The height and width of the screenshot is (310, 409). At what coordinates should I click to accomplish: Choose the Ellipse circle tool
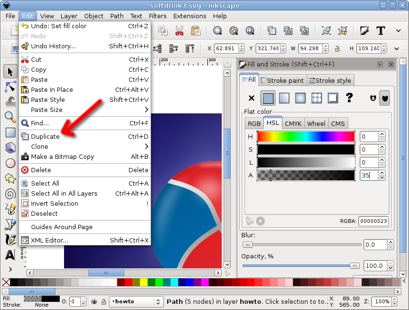[11, 163]
